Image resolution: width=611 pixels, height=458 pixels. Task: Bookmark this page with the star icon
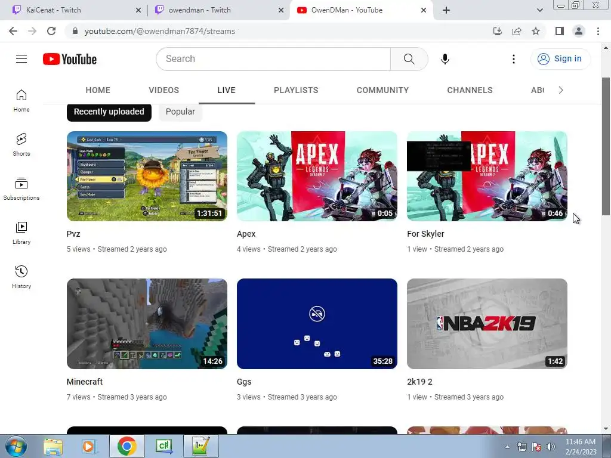click(x=536, y=31)
